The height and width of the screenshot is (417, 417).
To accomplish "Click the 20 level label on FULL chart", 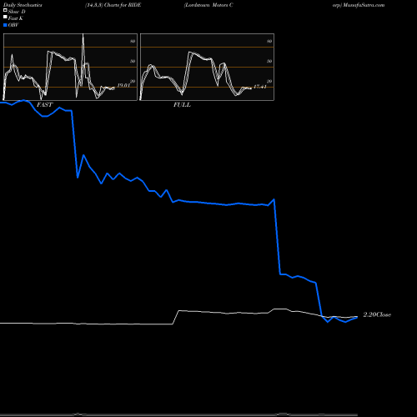I will [x=269, y=81].
